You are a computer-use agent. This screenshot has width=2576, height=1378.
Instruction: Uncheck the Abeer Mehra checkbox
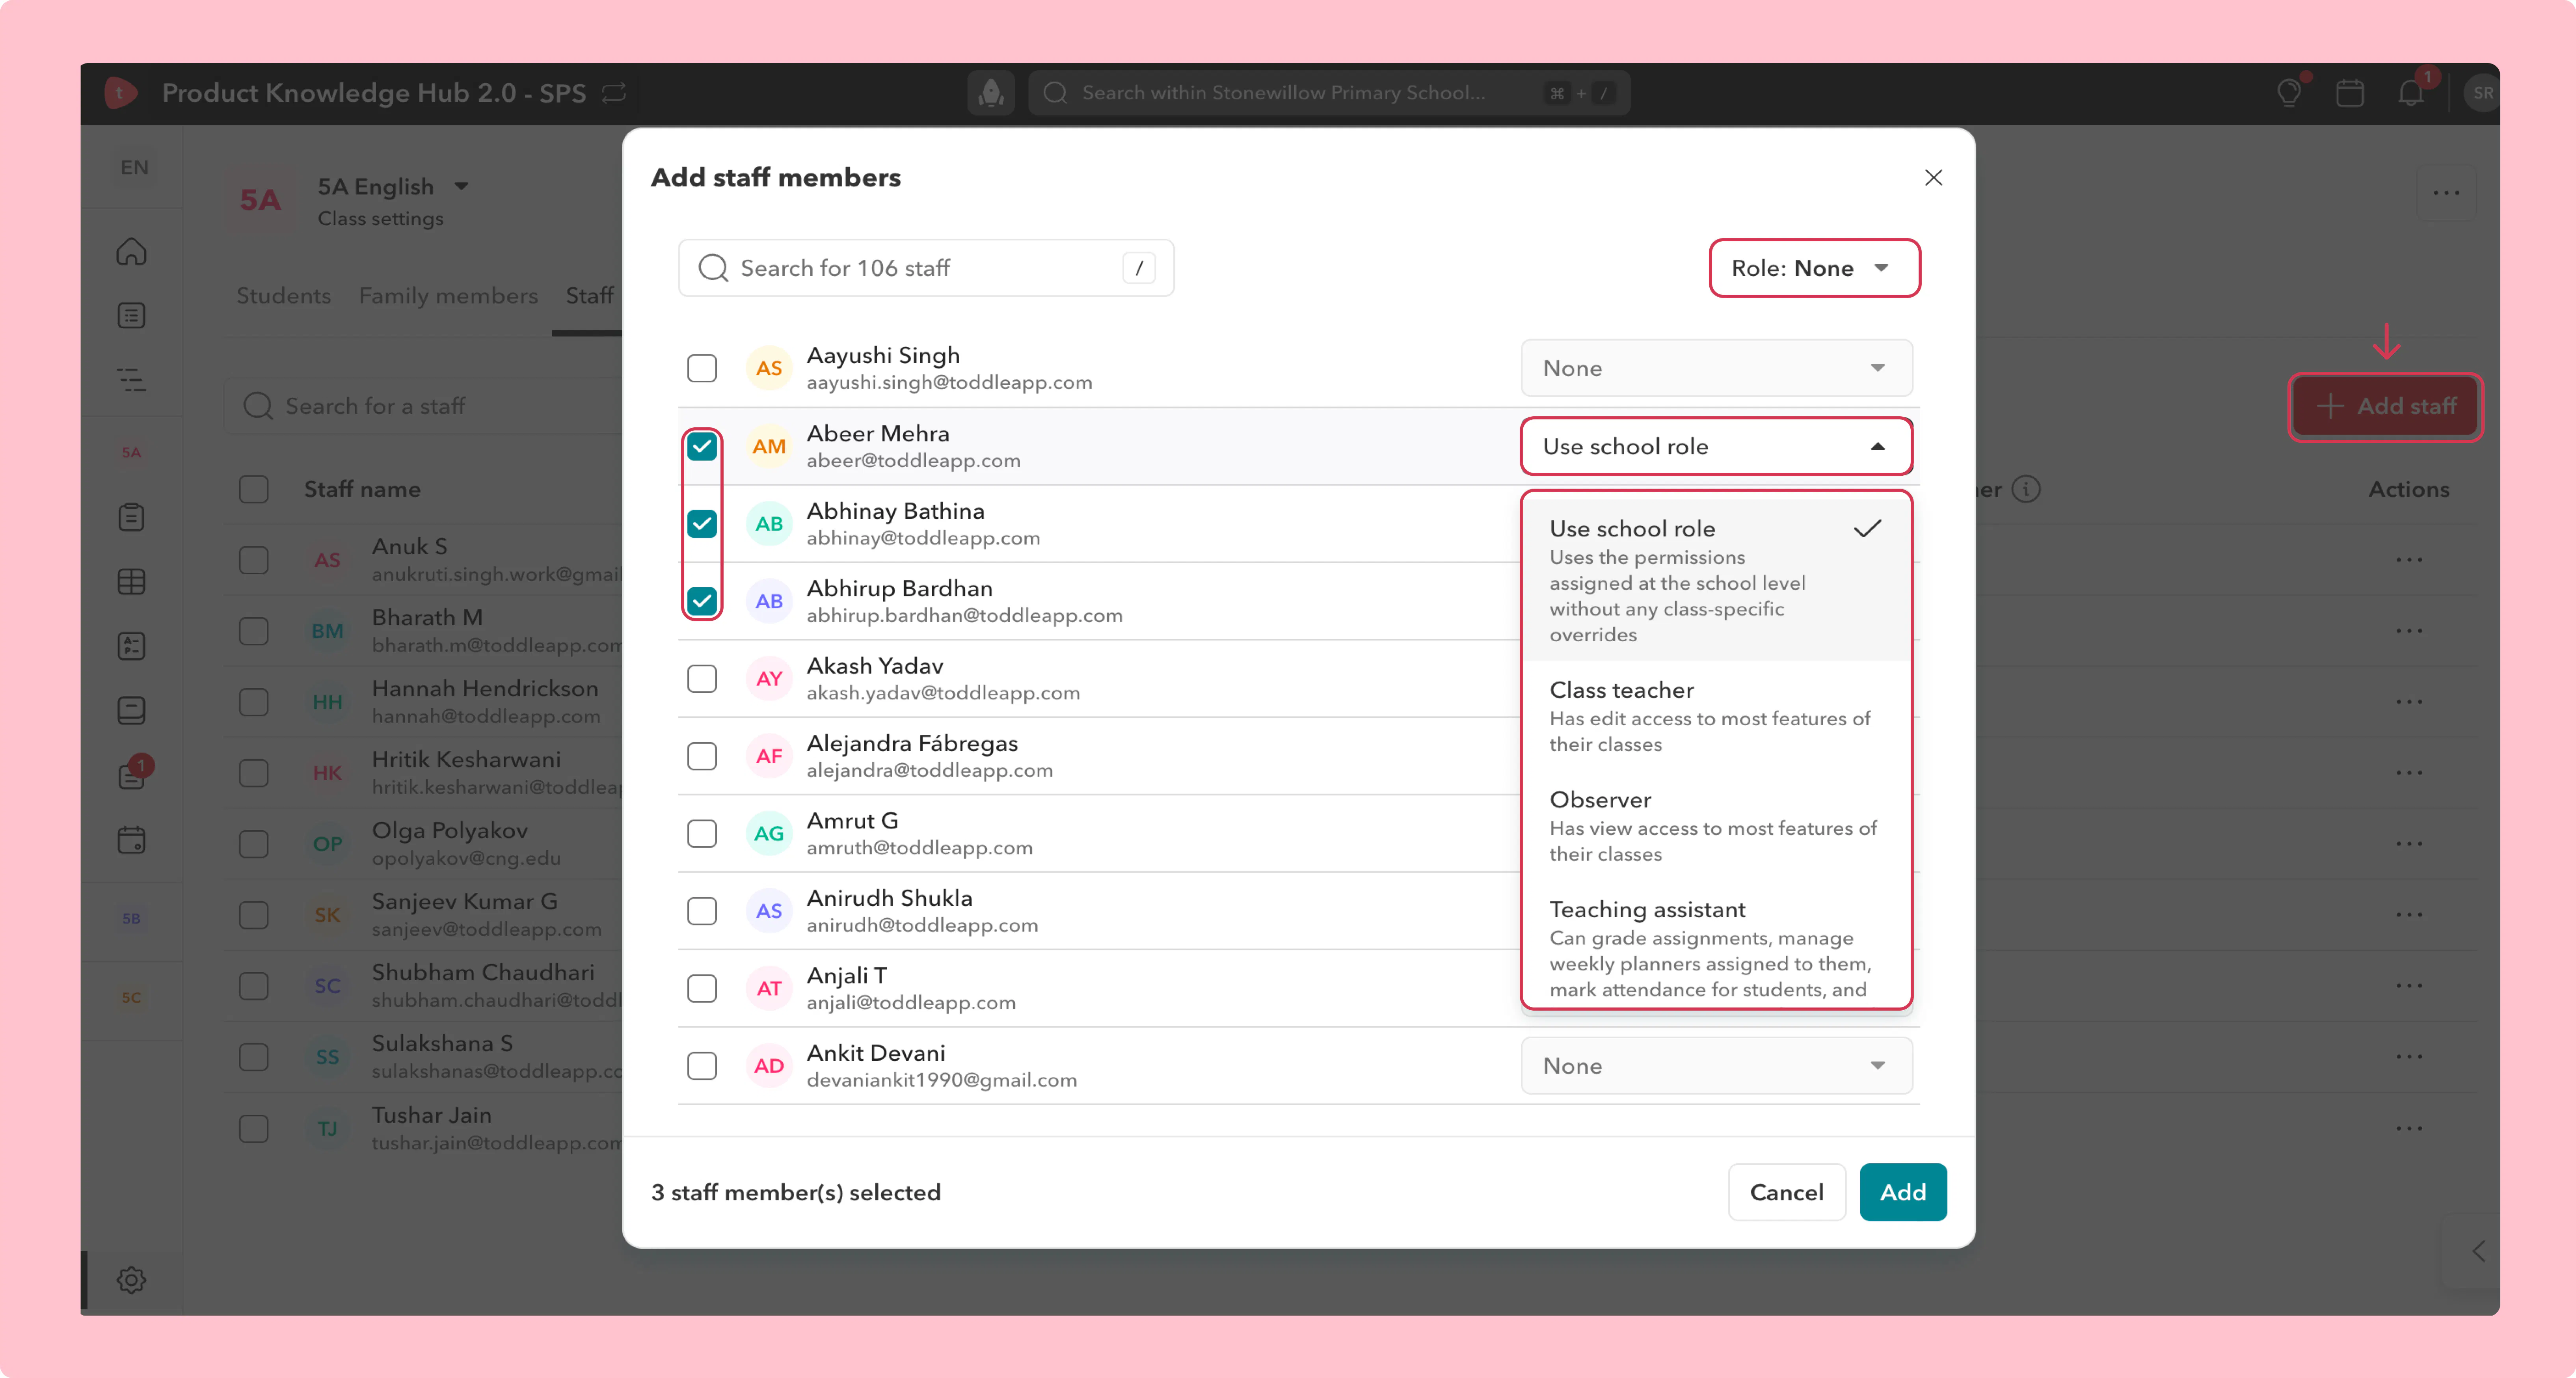click(x=702, y=446)
